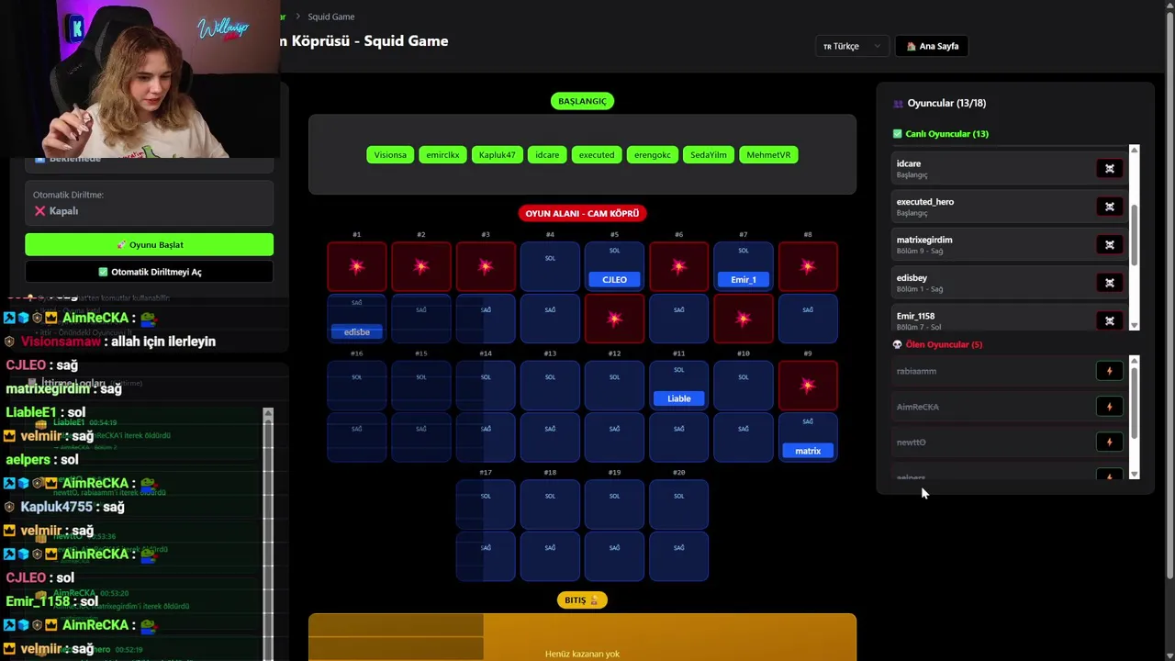Click the broken glass burst on #6 upper tile
Image resolution: width=1175 pixels, height=661 pixels.
tap(678, 266)
